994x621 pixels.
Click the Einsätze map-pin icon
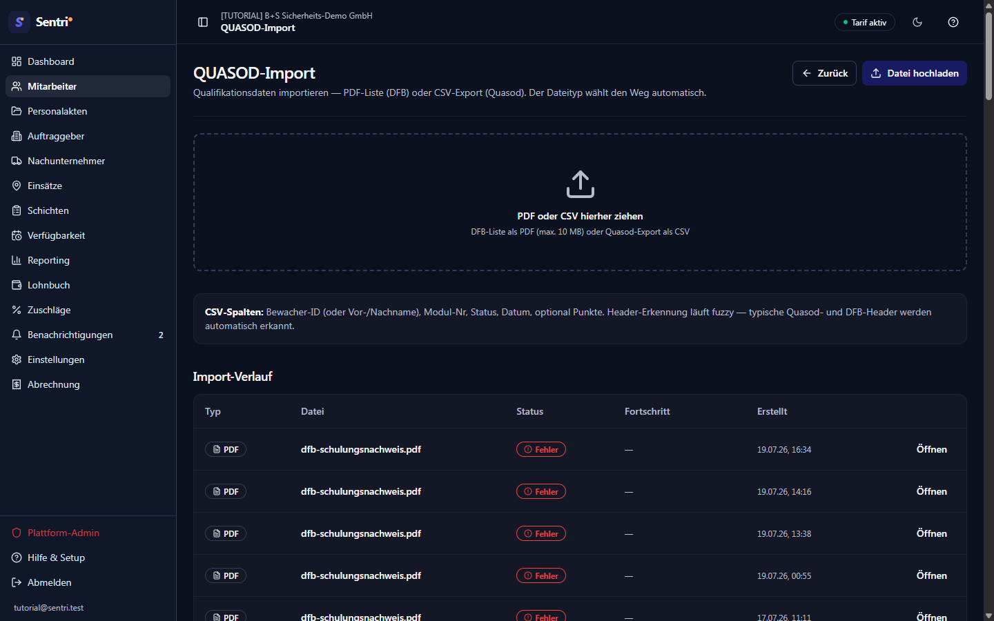[x=17, y=186]
